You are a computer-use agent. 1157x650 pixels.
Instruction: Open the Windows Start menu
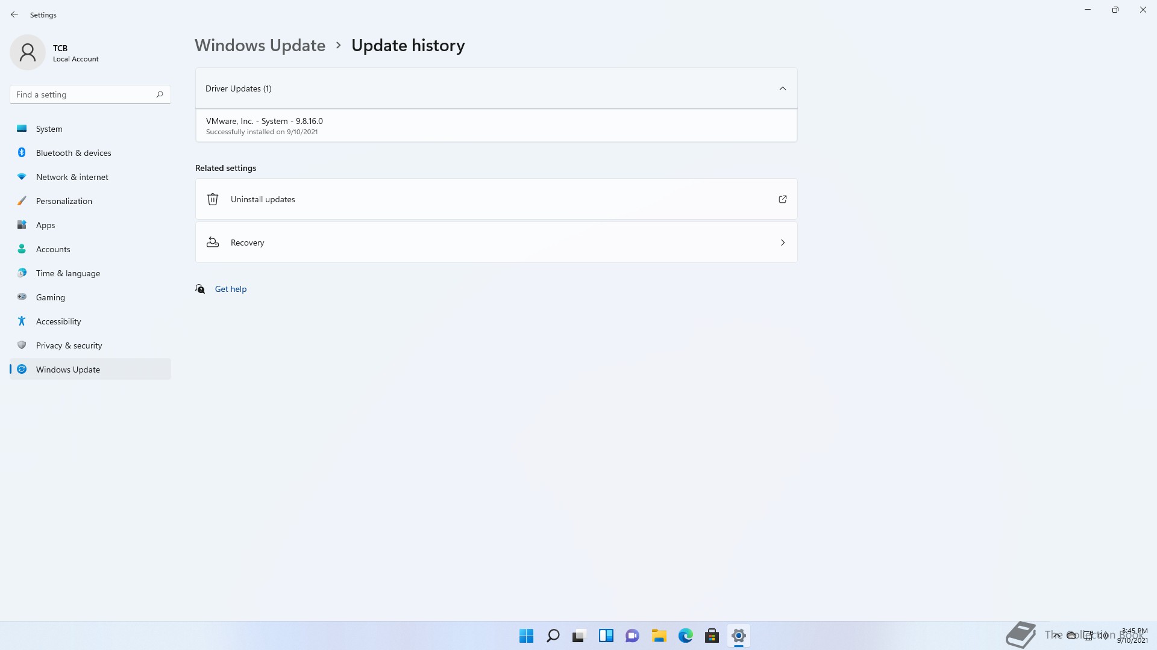(x=526, y=636)
